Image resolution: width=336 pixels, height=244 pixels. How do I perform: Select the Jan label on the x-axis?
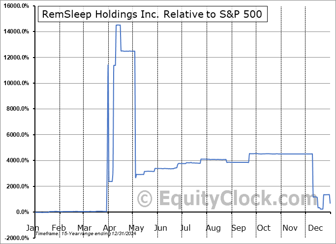pos(32,228)
